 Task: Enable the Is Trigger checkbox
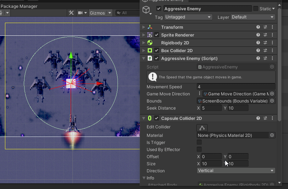click(x=199, y=142)
